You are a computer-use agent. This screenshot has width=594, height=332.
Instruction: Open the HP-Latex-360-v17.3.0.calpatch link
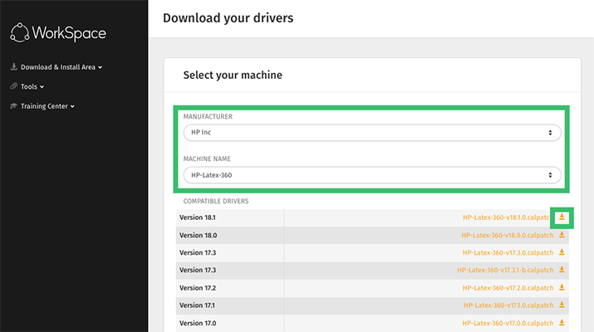508,252
